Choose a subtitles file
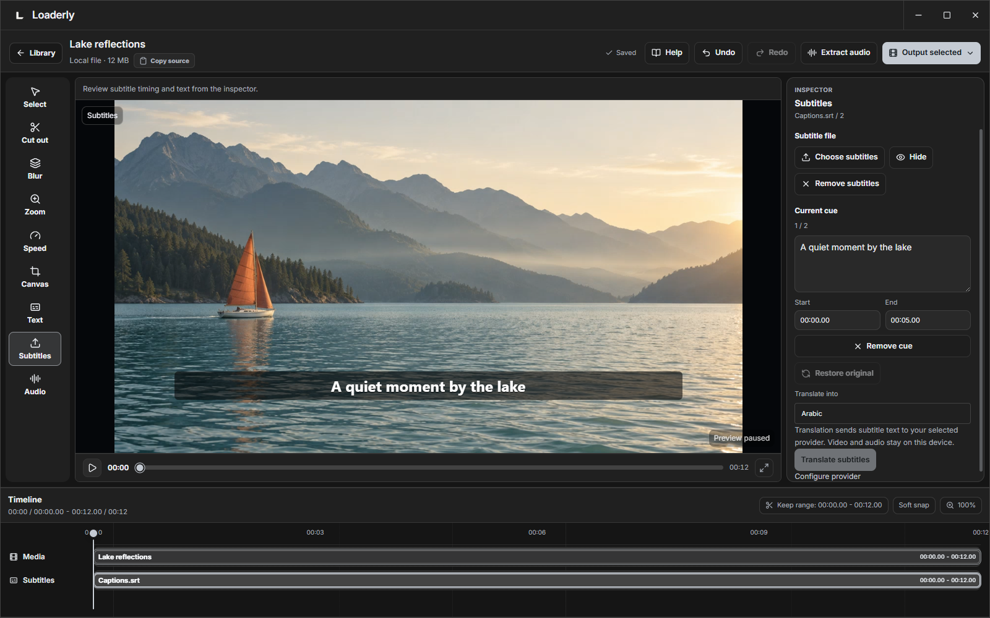 pos(839,158)
